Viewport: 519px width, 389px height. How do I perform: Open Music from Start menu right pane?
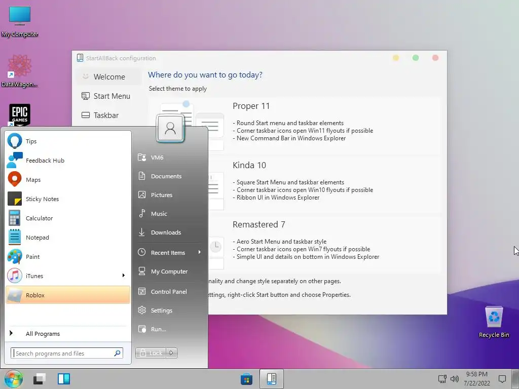[170, 214]
